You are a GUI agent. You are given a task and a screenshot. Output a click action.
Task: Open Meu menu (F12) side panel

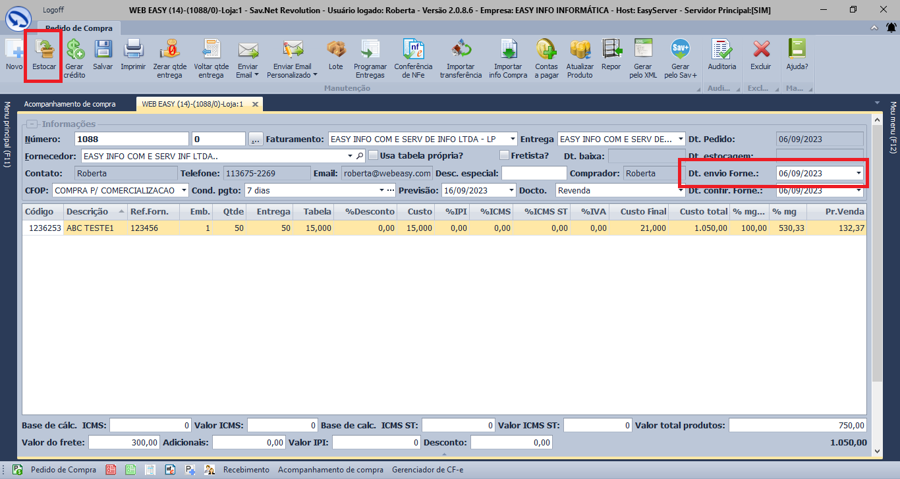pos(893,128)
